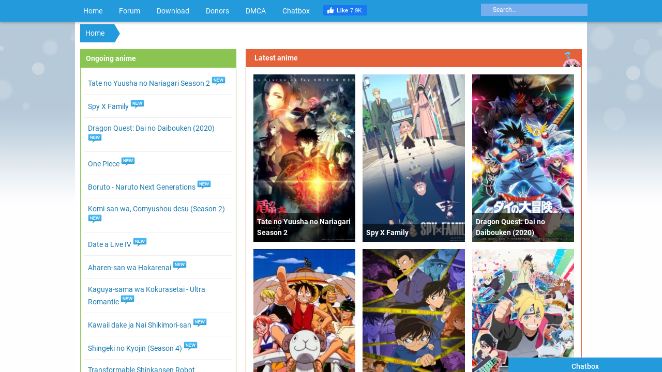Open the Home menu item
Viewport: 662px width, 372px height.
93,11
